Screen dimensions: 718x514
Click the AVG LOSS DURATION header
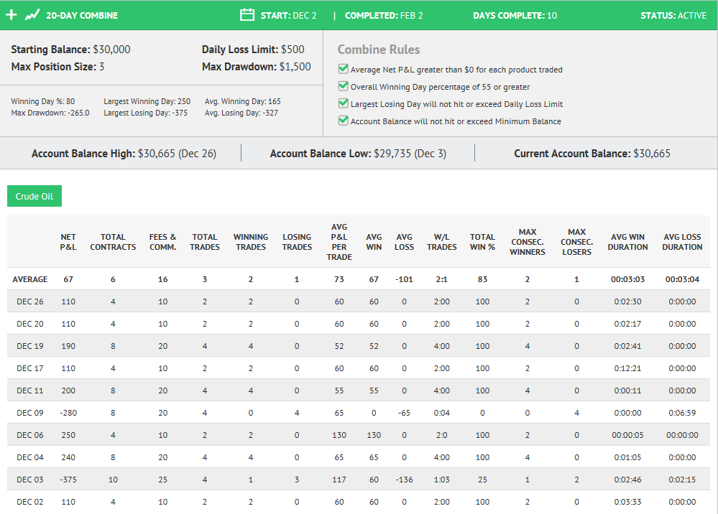click(x=682, y=242)
